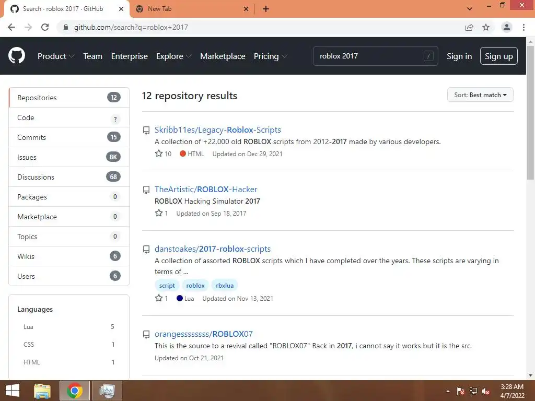Screen dimensions: 535x401
Task: Click the muted volume tray icon
Action: [486, 391]
